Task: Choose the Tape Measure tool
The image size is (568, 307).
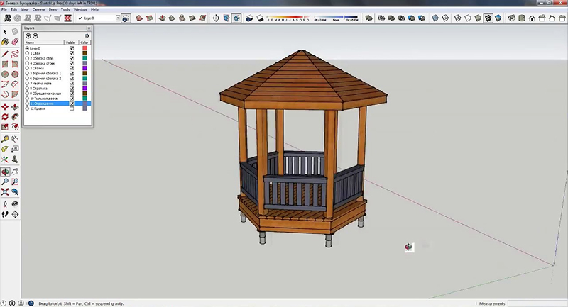Action: [5, 139]
